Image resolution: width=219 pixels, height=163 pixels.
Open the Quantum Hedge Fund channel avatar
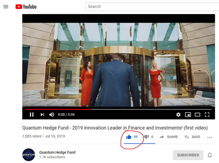[29, 155]
